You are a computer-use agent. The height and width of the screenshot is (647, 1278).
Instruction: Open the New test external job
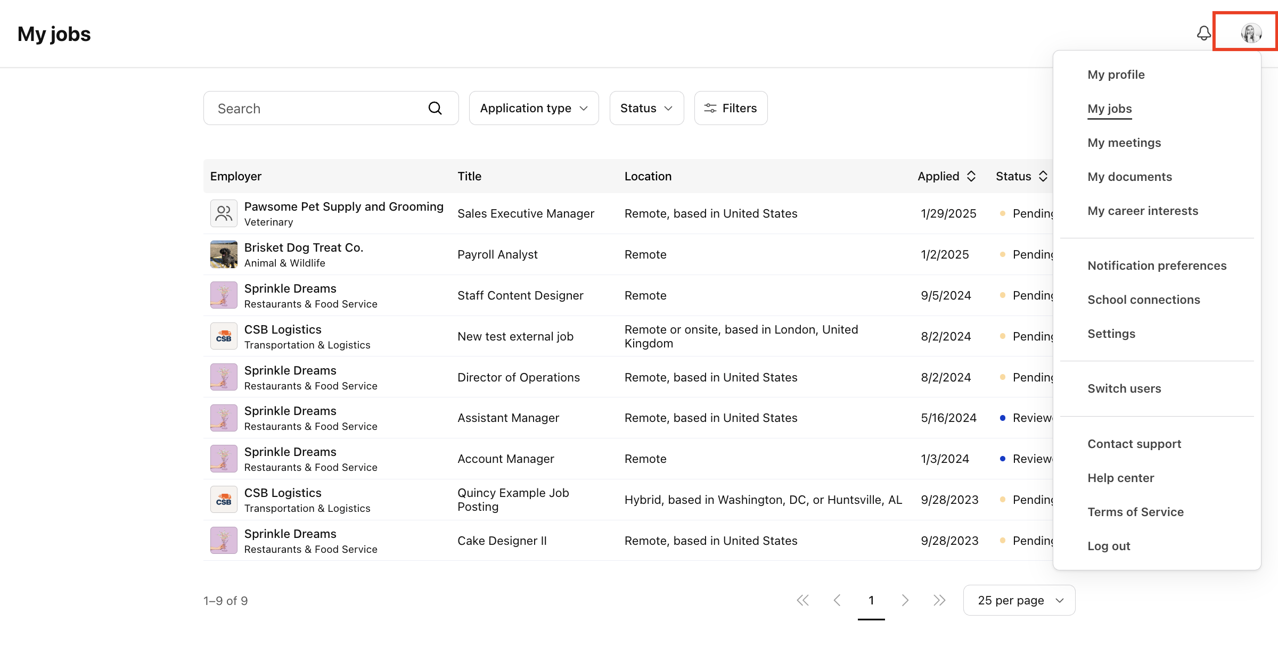[x=515, y=336]
